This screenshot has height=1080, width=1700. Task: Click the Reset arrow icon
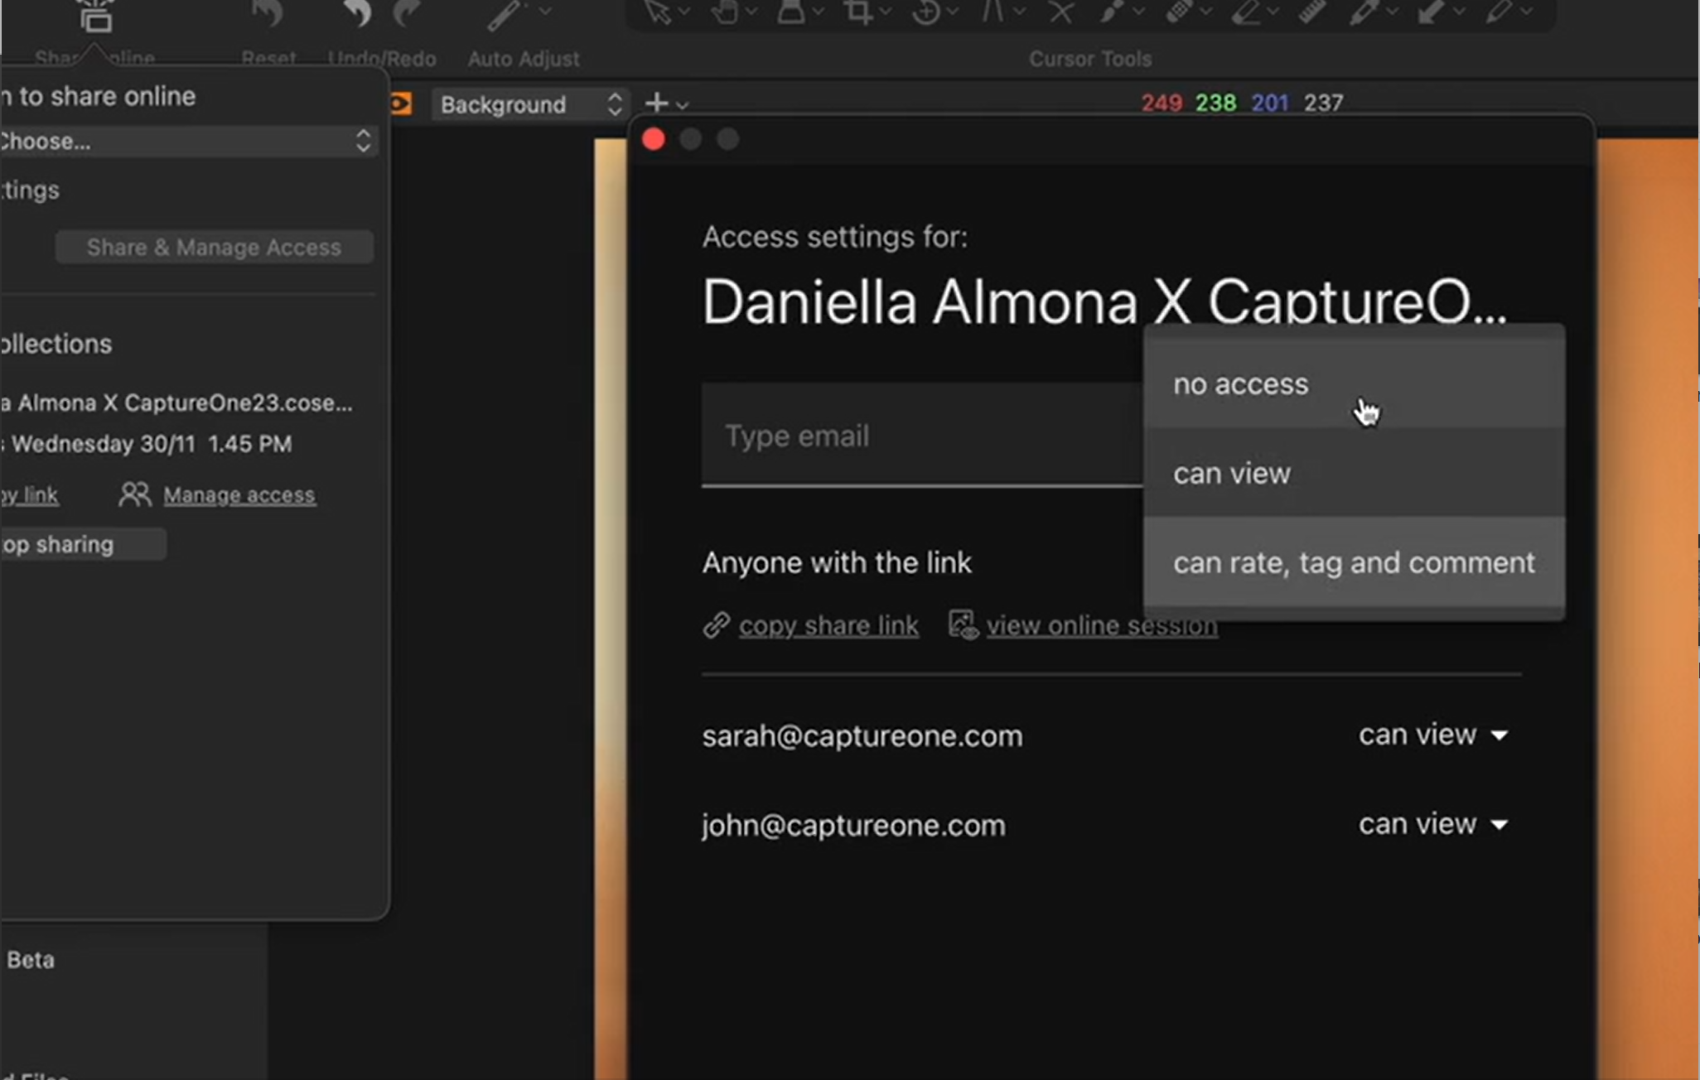click(268, 14)
